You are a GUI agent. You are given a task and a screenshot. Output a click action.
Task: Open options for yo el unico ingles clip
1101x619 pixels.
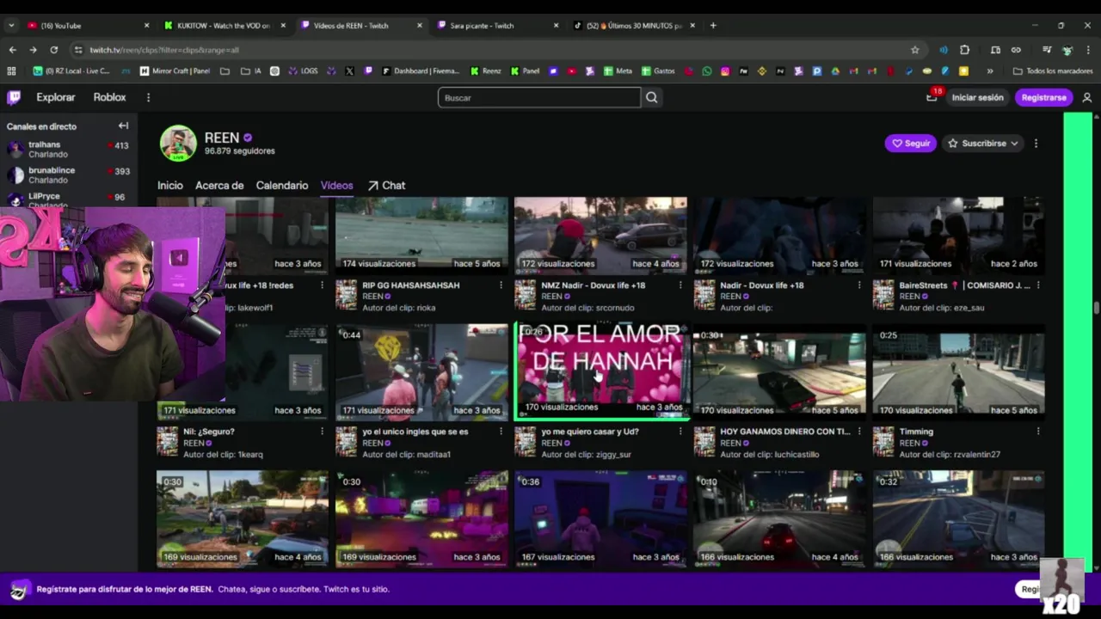coord(501,432)
